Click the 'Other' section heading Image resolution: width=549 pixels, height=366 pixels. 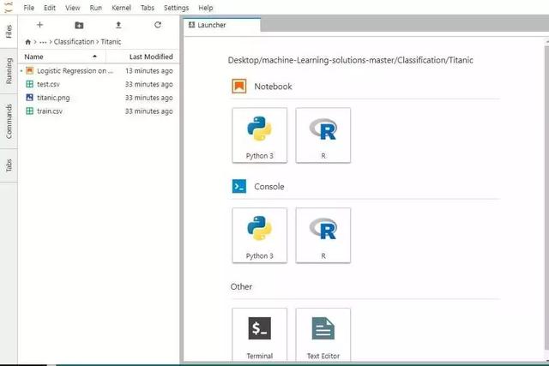(x=241, y=286)
